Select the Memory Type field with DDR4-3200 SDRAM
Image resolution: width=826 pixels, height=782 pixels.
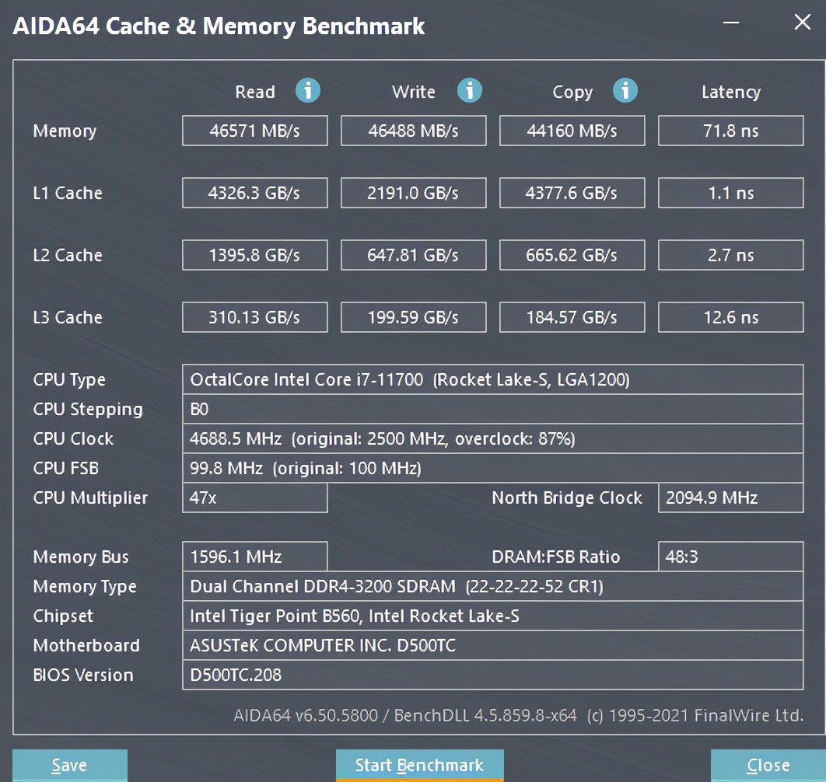tap(493, 586)
